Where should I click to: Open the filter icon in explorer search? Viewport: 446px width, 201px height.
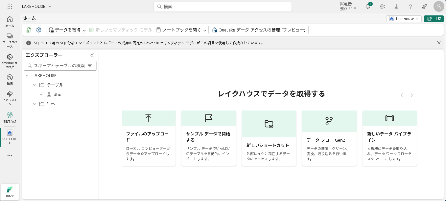click(x=90, y=66)
